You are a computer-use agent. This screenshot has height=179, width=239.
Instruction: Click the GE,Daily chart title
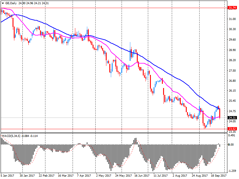click(x=11, y=3)
